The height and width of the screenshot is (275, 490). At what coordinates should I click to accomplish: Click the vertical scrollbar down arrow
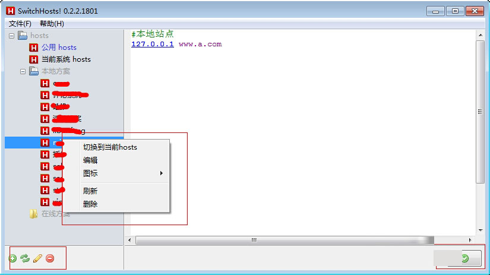(x=480, y=230)
